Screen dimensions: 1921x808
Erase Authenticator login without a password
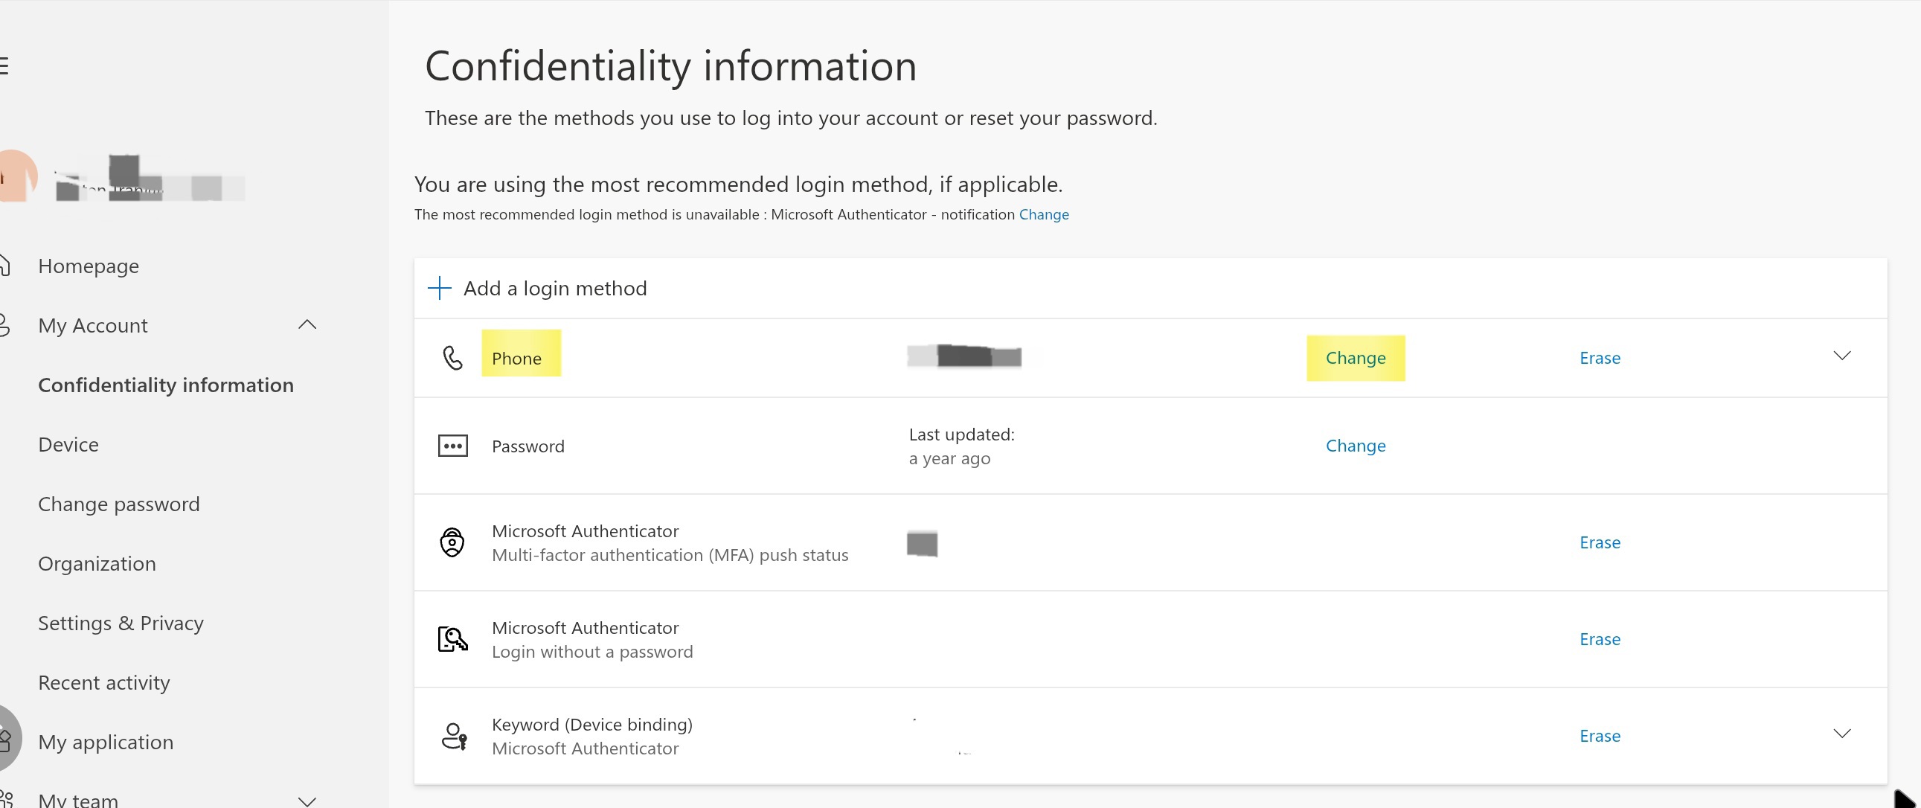pos(1600,639)
